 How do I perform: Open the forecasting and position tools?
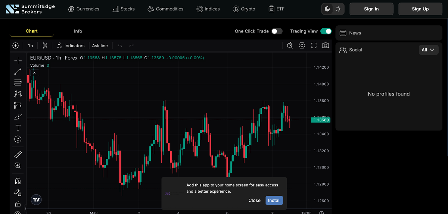point(18,105)
